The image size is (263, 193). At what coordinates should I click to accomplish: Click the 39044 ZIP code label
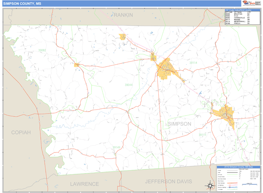129,85
